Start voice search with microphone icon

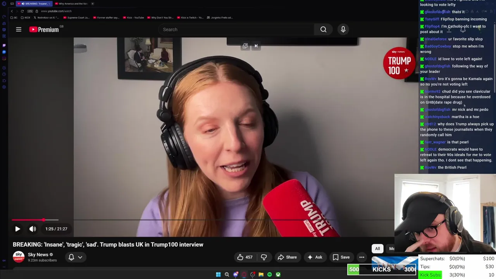(343, 29)
